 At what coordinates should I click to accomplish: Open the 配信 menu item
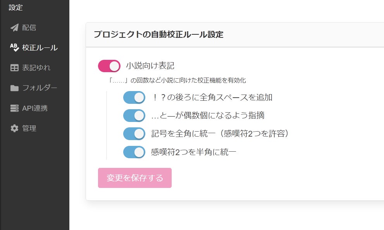click(29, 27)
